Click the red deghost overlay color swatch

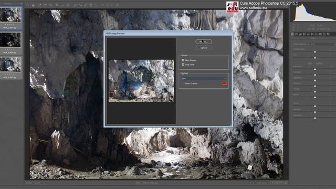pos(224,83)
